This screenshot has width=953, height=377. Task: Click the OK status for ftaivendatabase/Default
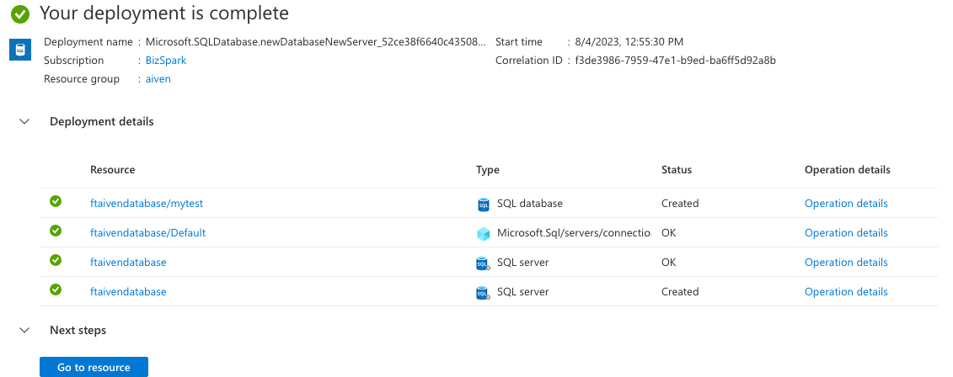tap(668, 232)
